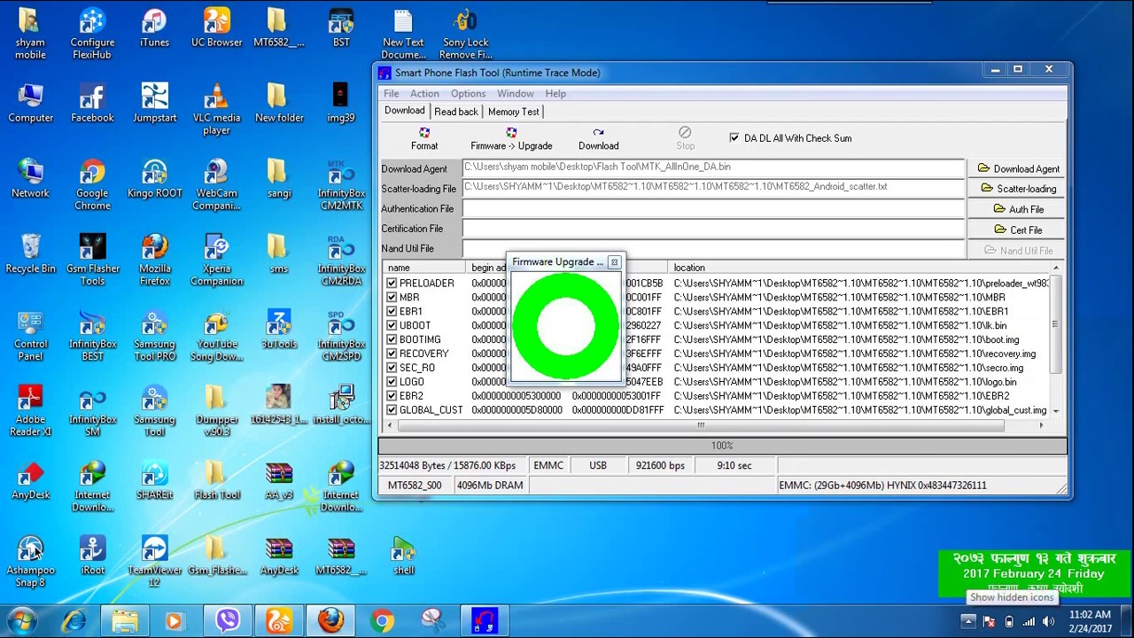
Task: Open Viber from the taskbar
Action: tap(229, 620)
